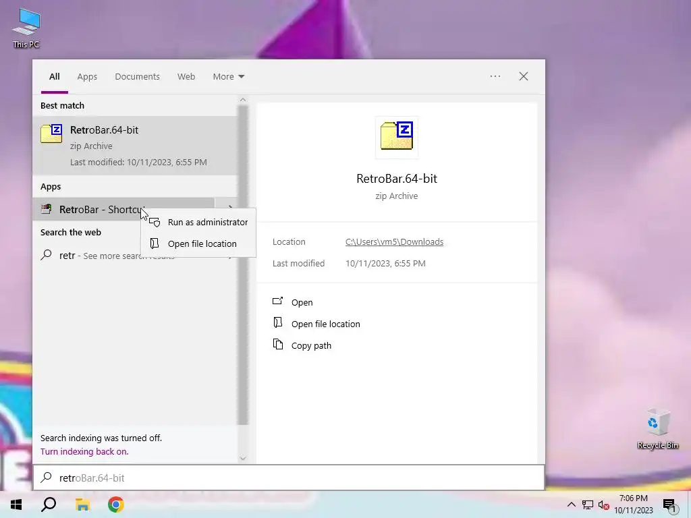This screenshot has width=691, height=518.
Task: Click Open action in preview pane
Action: click(x=302, y=303)
